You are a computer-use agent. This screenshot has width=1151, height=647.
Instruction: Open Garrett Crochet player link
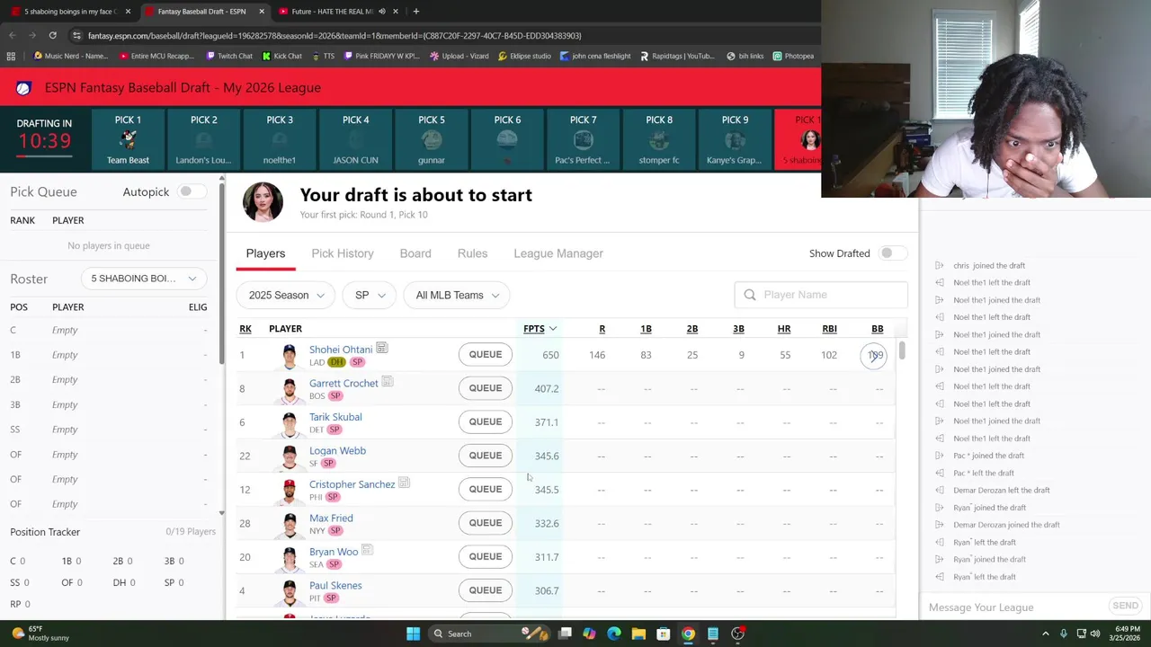click(344, 383)
